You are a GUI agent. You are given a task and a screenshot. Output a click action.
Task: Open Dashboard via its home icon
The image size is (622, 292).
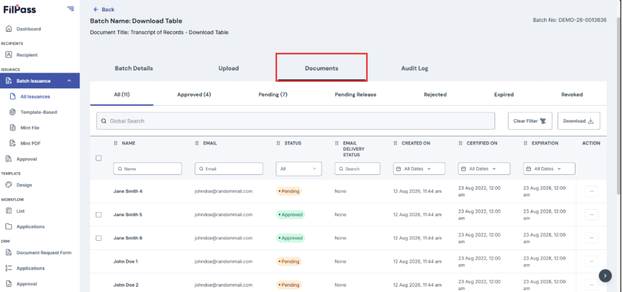(9, 29)
